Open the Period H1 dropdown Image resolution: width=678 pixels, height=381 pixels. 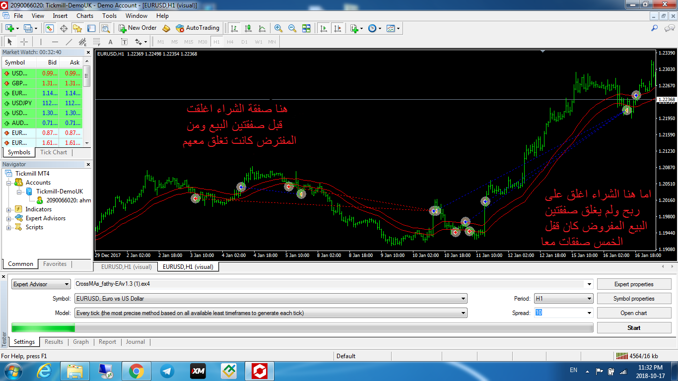563,299
